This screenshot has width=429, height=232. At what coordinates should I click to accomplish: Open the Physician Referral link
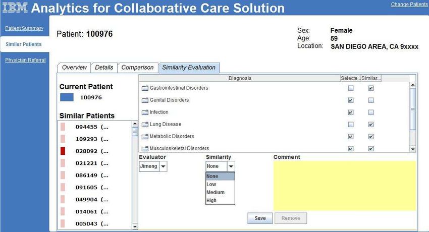click(x=25, y=60)
